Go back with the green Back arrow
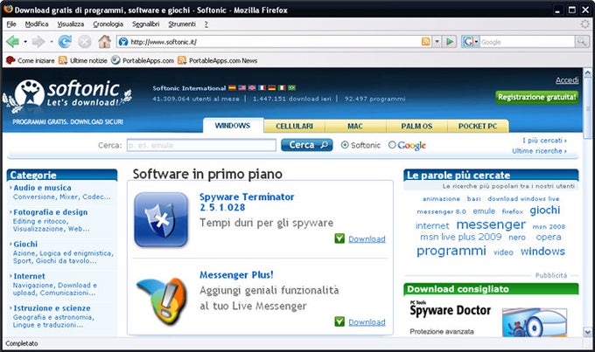Image resolution: width=595 pixels, height=352 pixels. coord(13,42)
